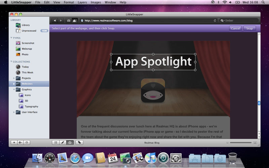Collapse the TYPES section

pos(11,38)
